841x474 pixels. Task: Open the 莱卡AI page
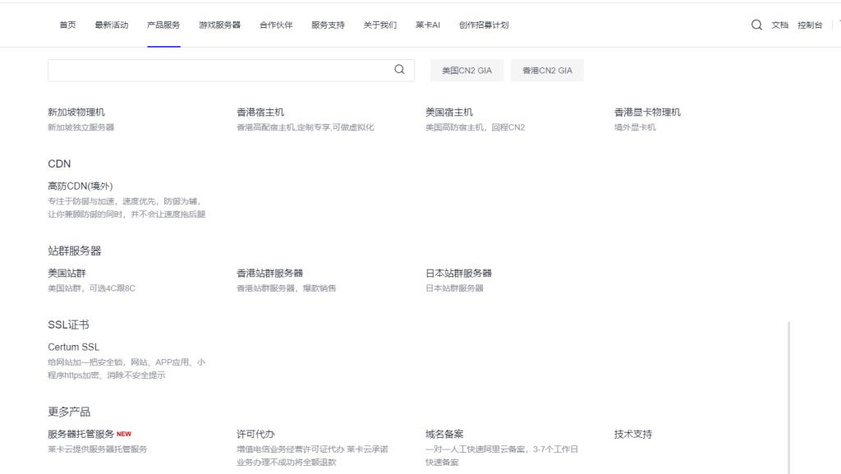tap(429, 25)
